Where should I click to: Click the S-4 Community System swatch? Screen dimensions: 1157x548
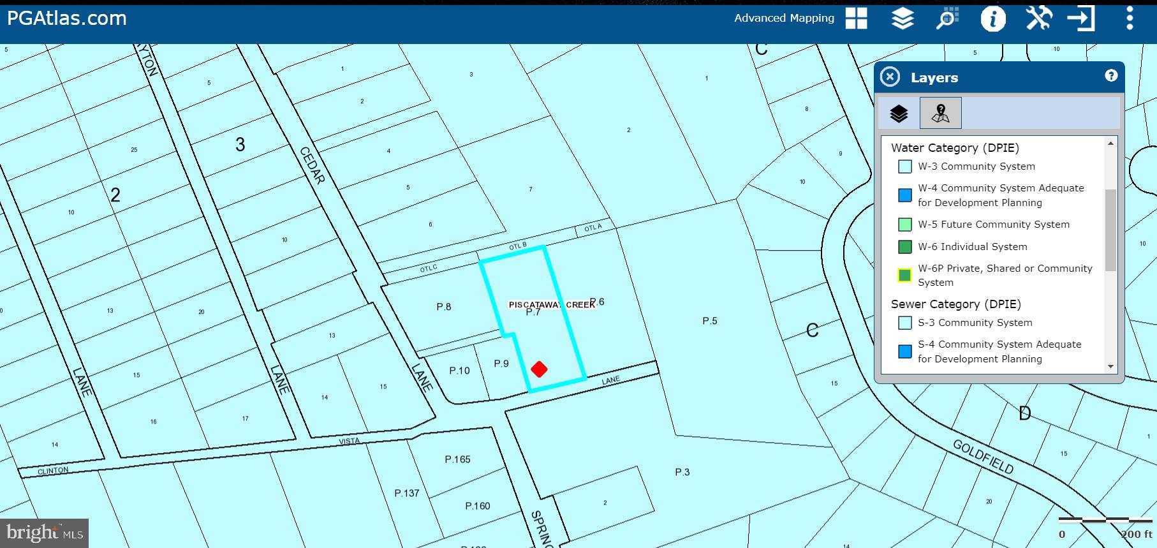(904, 352)
